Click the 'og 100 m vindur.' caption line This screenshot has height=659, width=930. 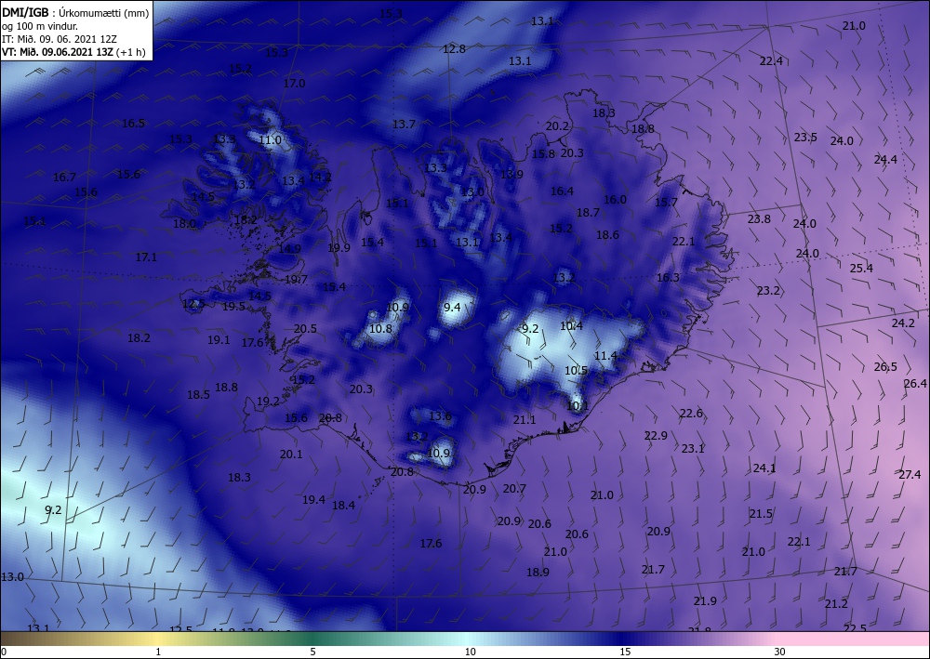click(x=40, y=26)
